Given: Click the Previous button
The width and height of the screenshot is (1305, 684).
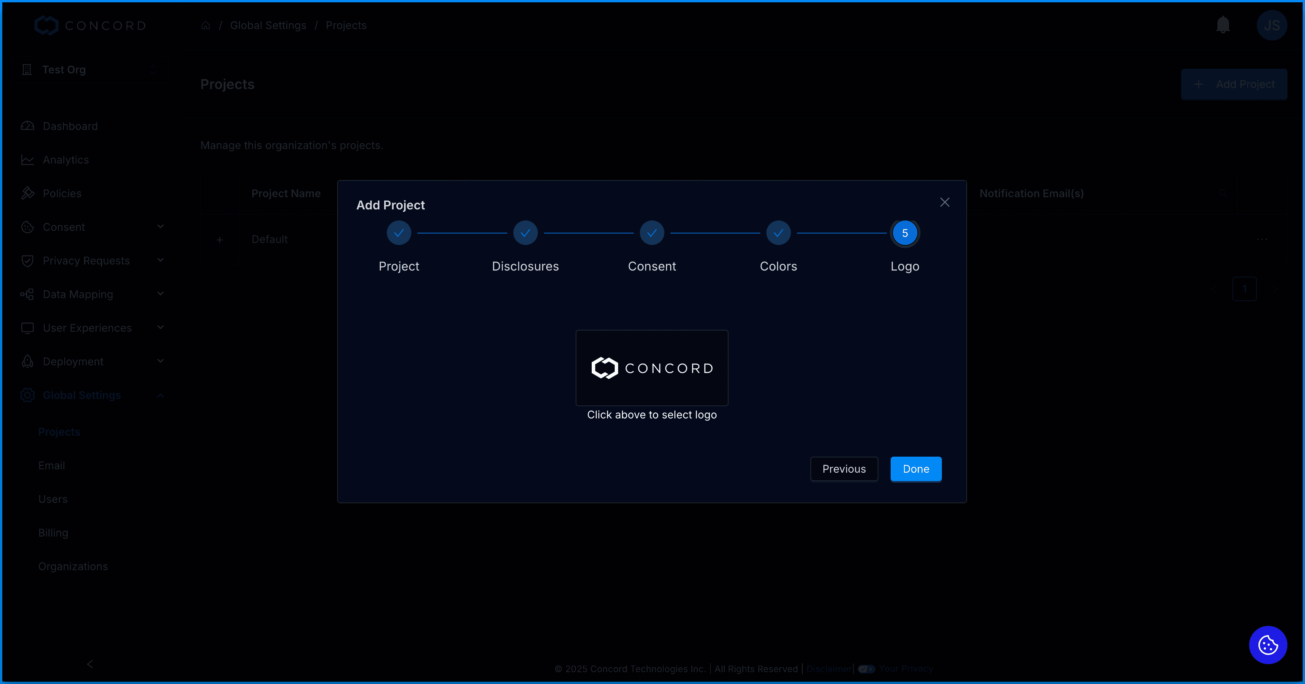Looking at the screenshot, I should [844, 469].
